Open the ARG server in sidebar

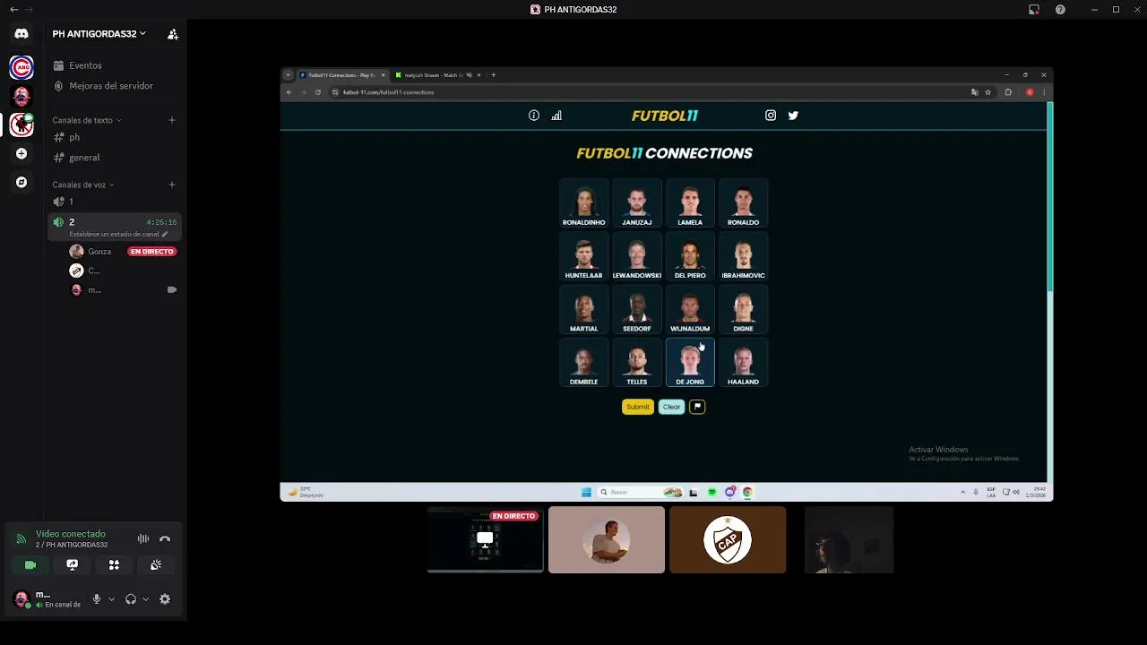22,67
